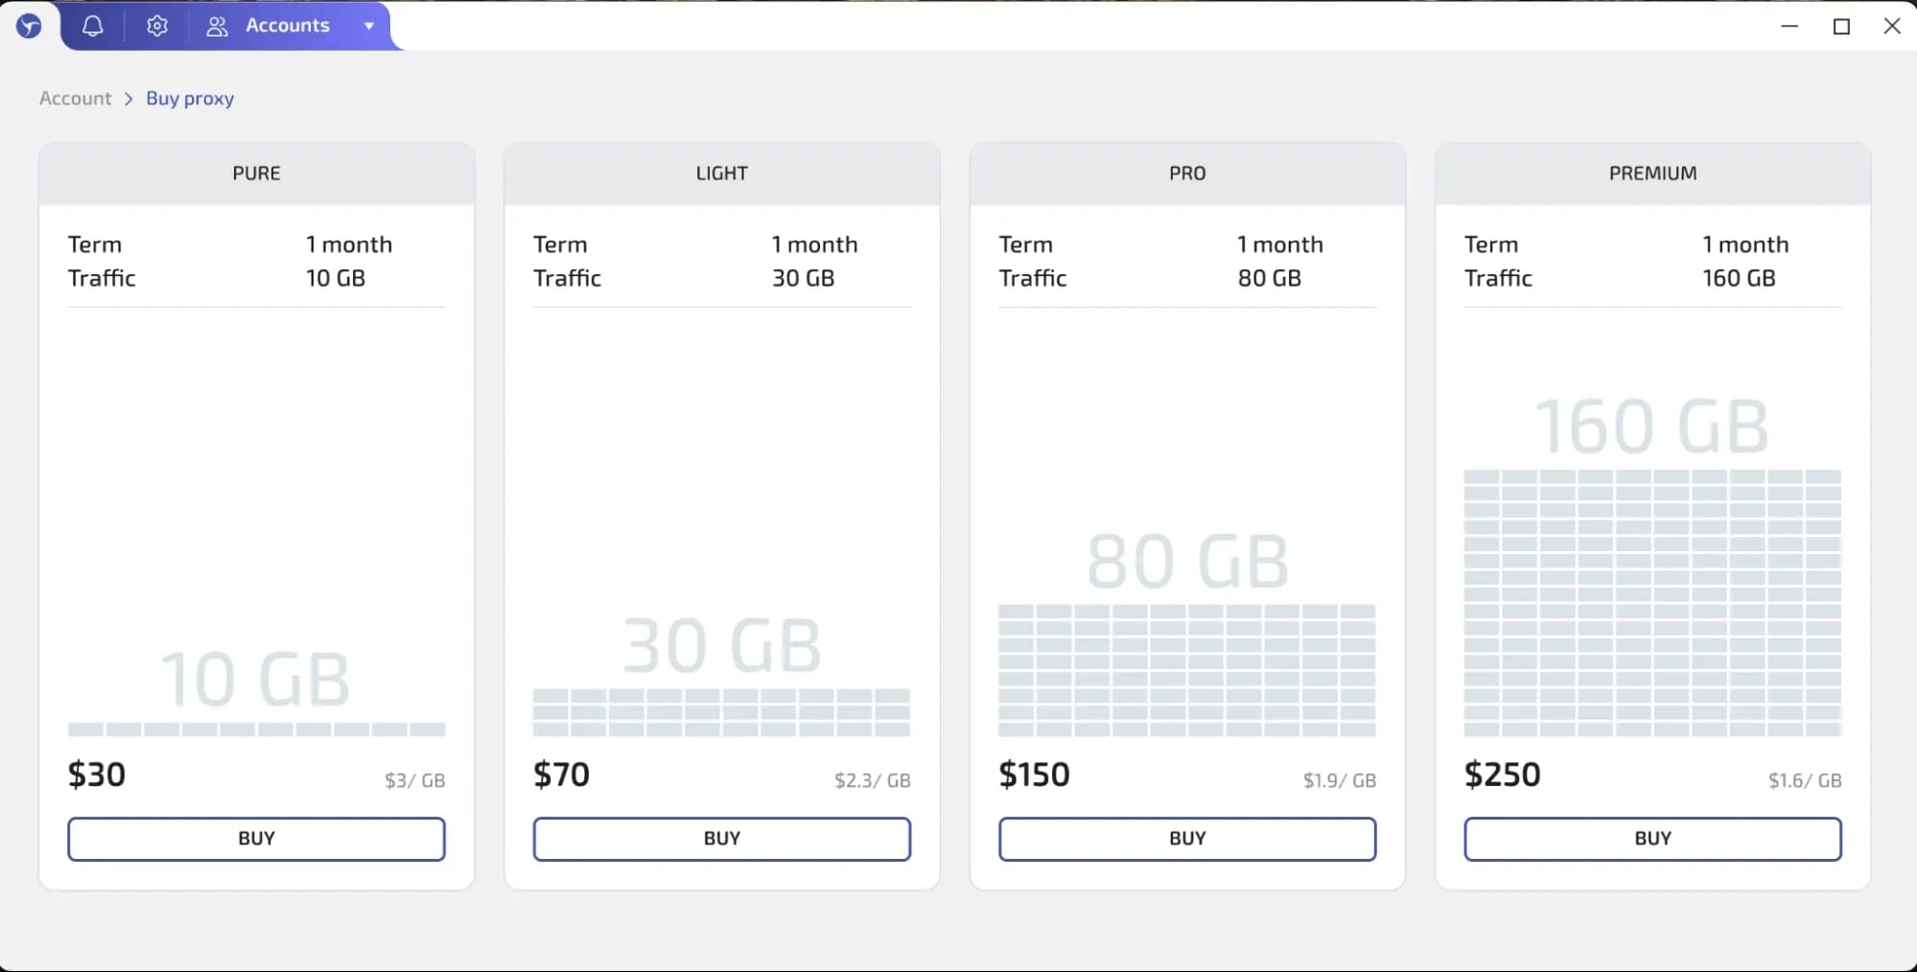The image size is (1917, 972).
Task: Click the large 160 GB graphic label
Action: click(x=1652, y=426)
